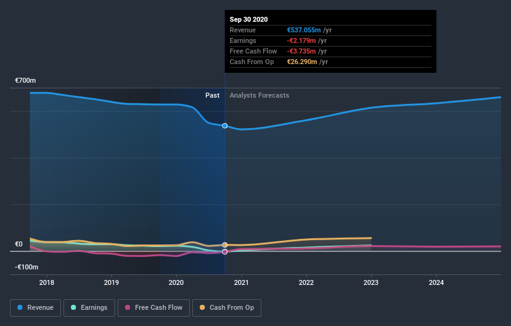This screenshot has width=511, height=326.
Task: Click the Past label in chart
Action: click(212, 95)
